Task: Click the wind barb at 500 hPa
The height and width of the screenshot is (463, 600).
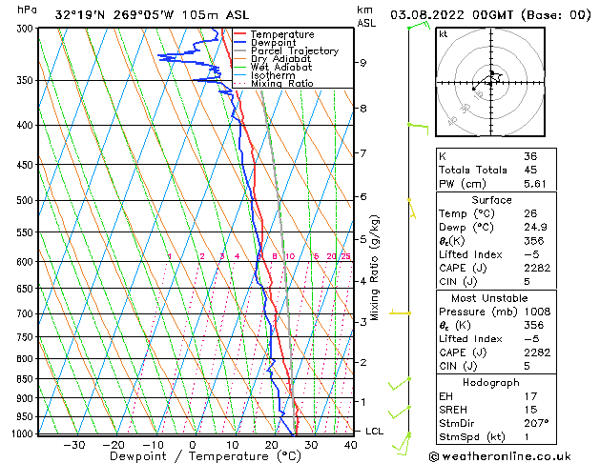Action: point(411,204)
